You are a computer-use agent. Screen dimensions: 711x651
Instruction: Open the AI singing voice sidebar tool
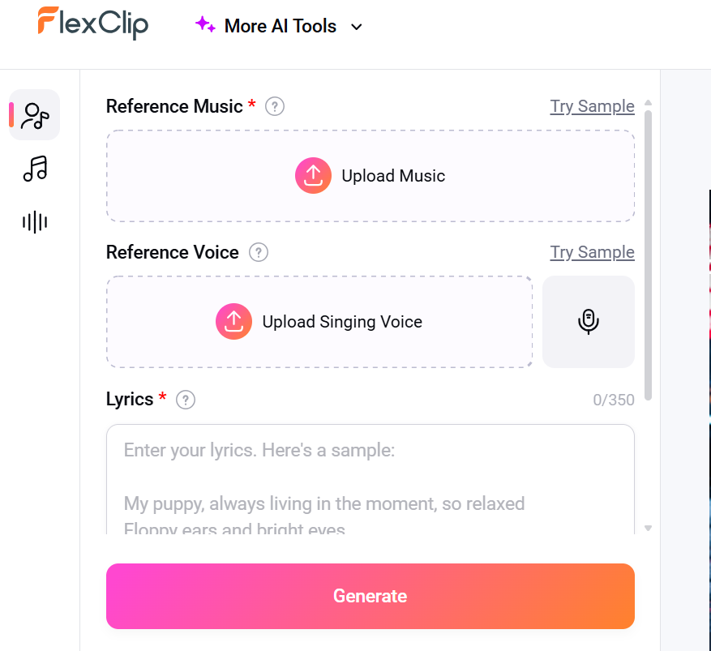tap(35, 115)
